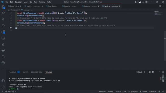Open the Source Control view
The height and width of the screenshot is (93, 166).
pos(3,19)
